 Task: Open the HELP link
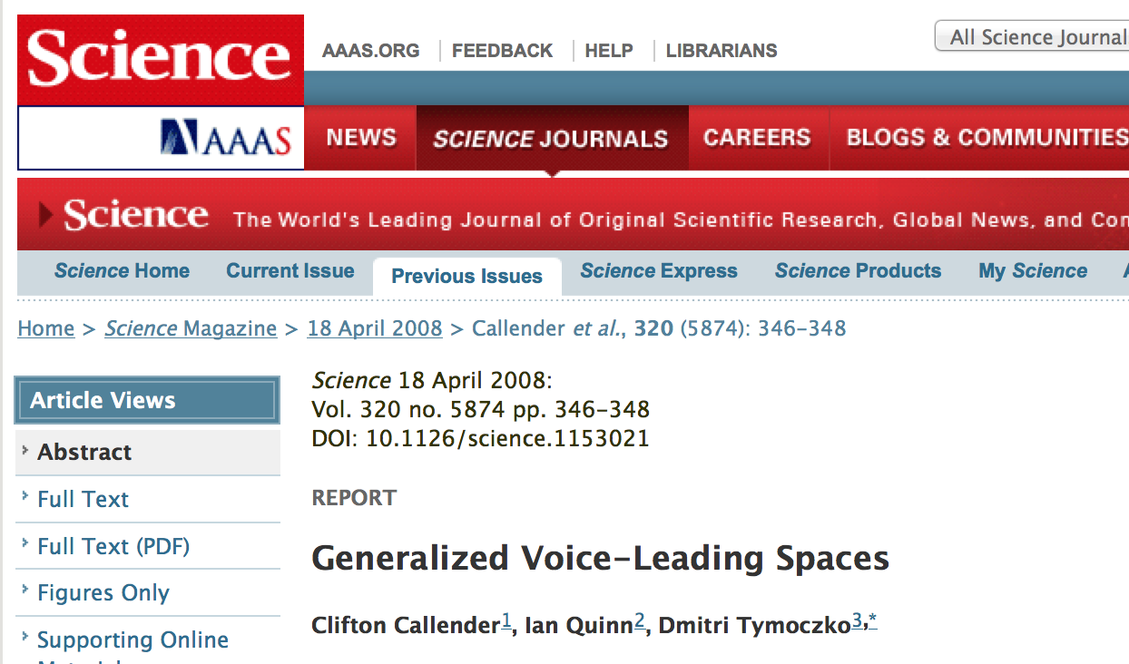tap(609, 51)
